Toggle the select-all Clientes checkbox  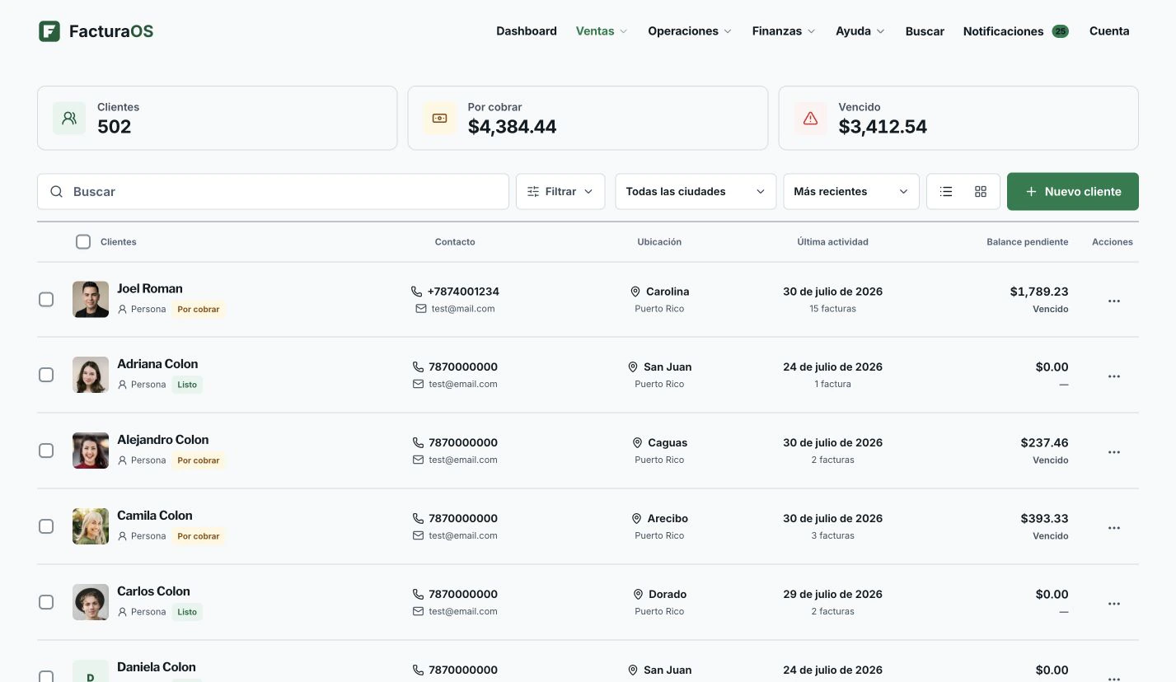pos(83,242)
